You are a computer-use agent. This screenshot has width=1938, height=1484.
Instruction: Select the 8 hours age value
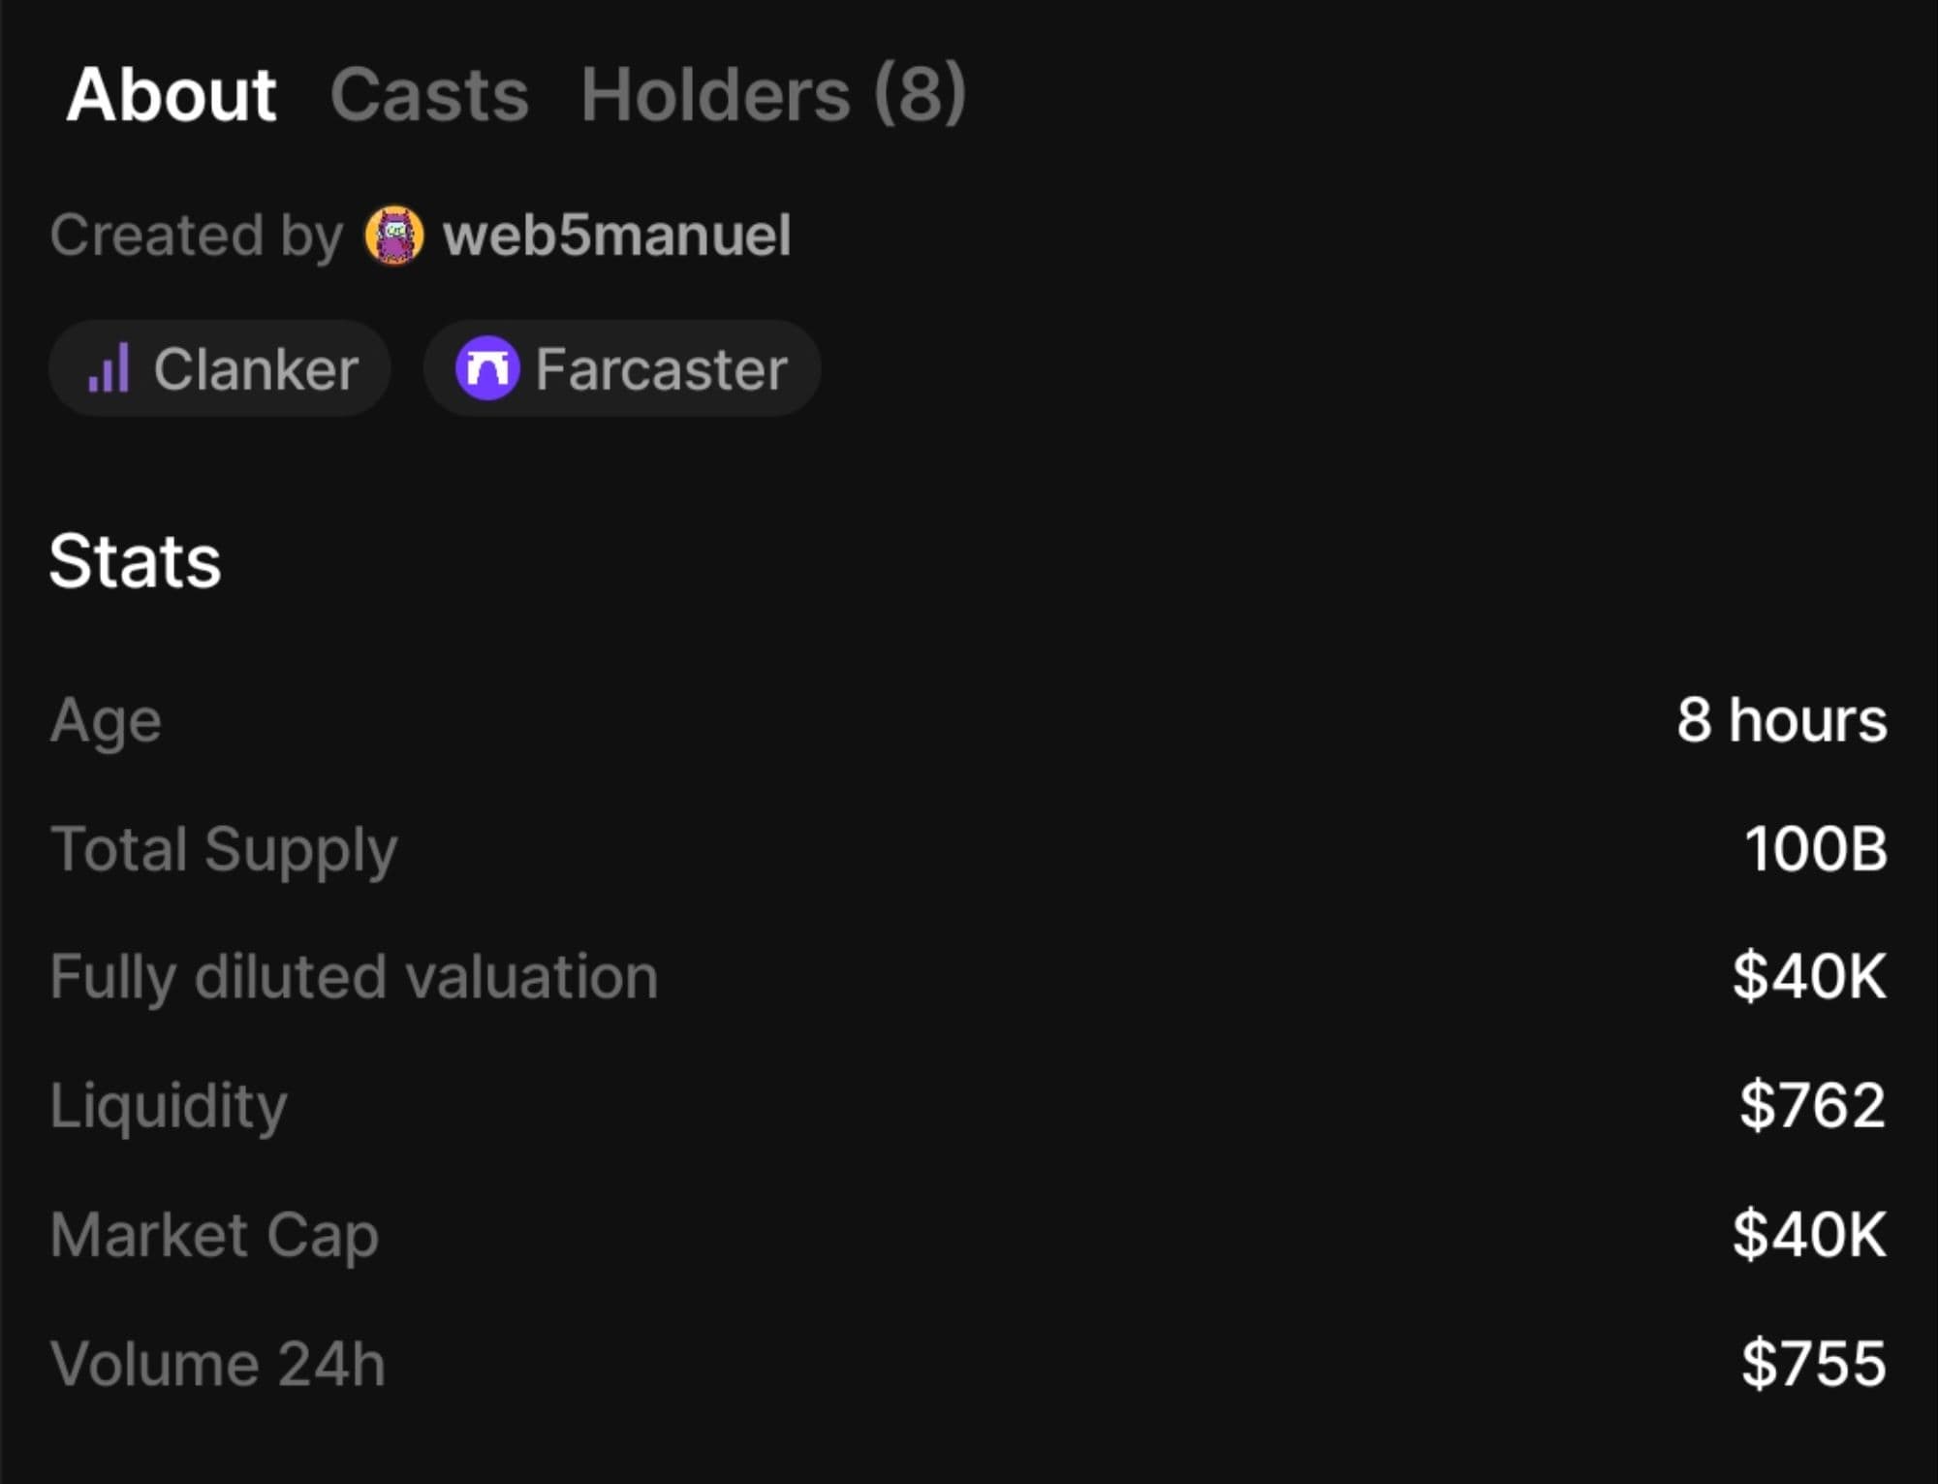click(x=1781, y=720)
